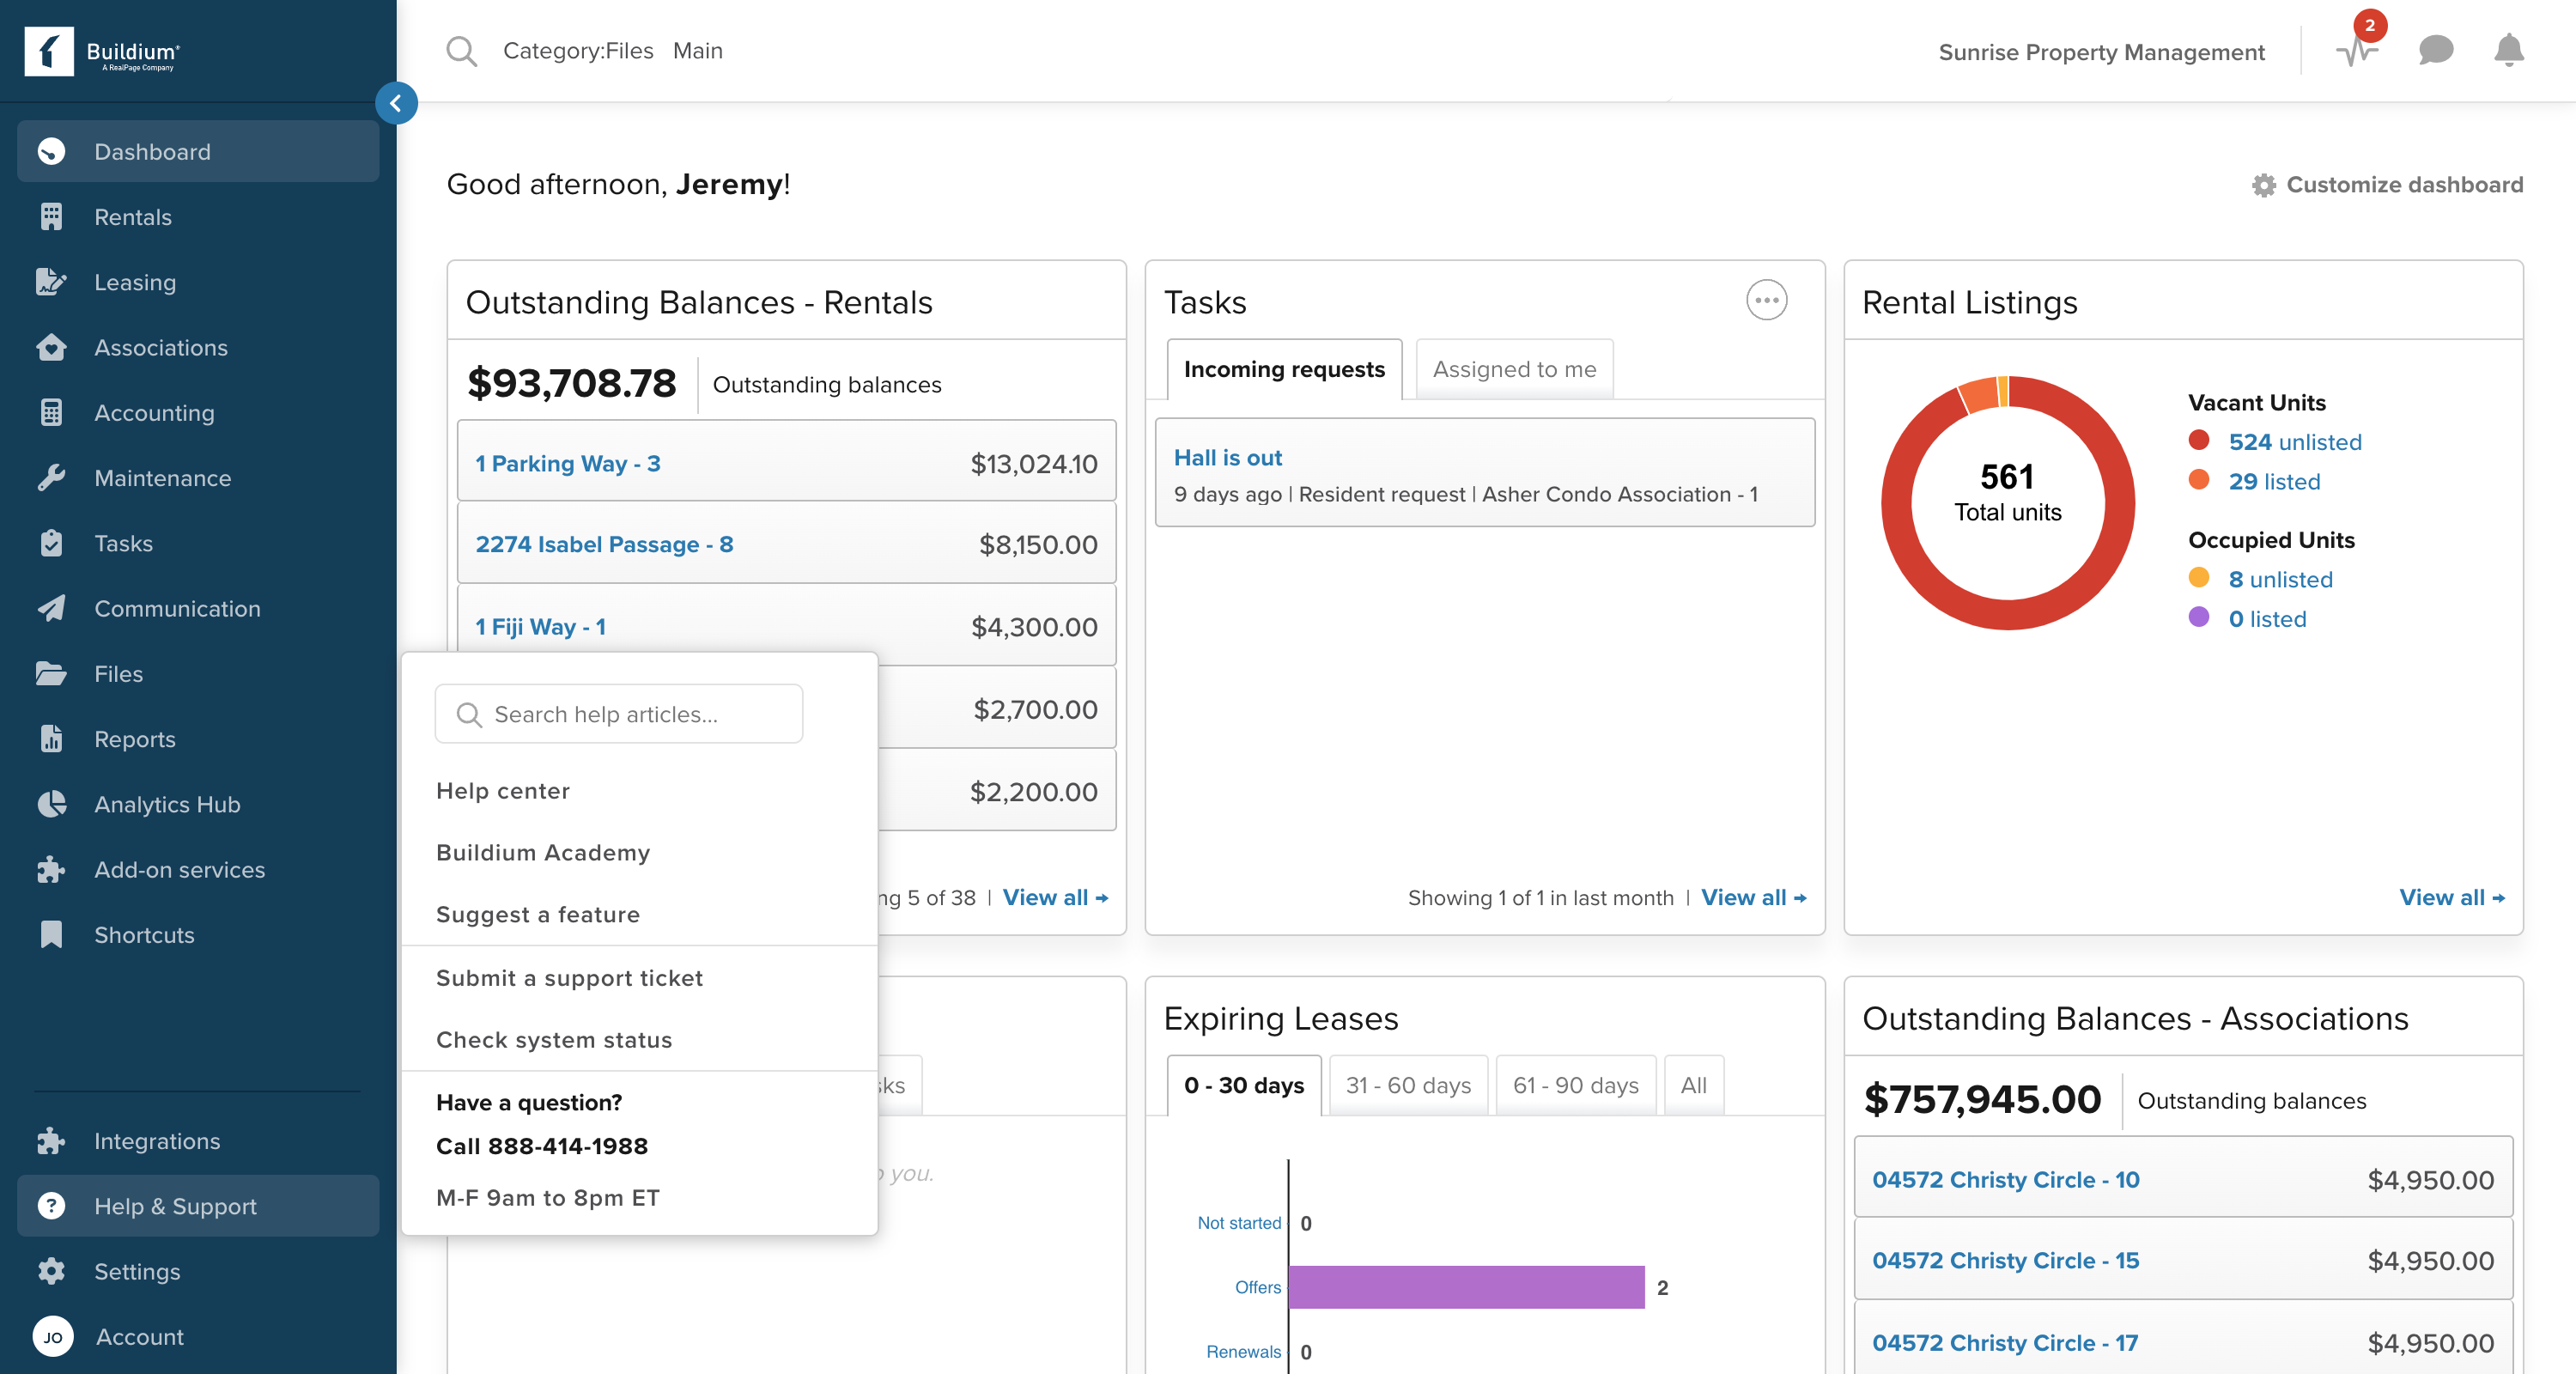This screenshot has height=1374, width=2576.
Task: Open the Tasks card three-dots menu
Action: pos(1766,300)
